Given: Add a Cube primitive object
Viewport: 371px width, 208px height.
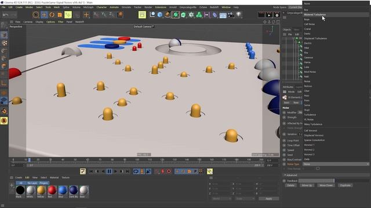Looking at the screenshot, I should [160, 15].
